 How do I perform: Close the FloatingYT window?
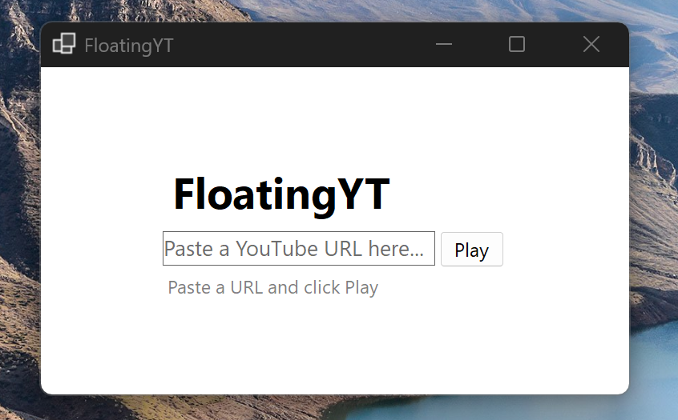pyautogui.click(x=591, y=44)
